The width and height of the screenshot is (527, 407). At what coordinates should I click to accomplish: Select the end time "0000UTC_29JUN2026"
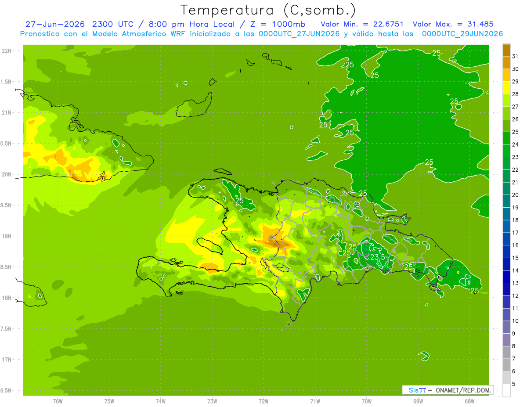[x=462, y=34]
